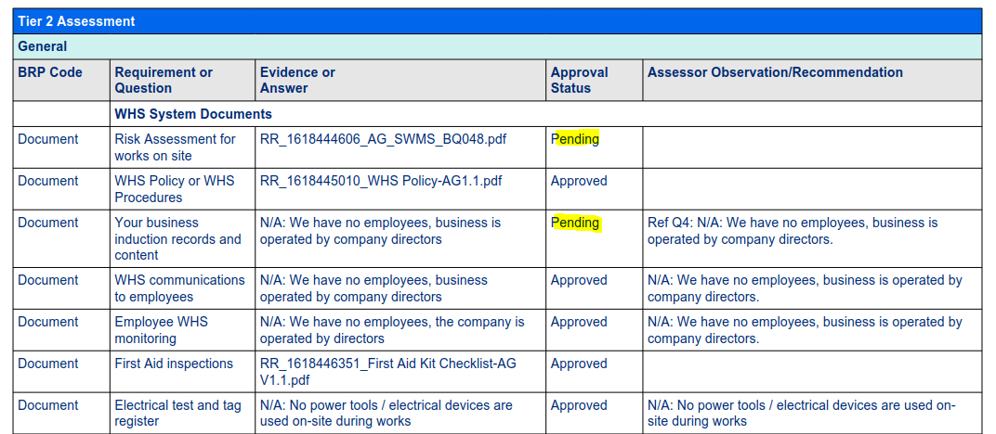Click the Ref Q4 assessor observation text
The height and width of the screenshot is (434, 996).
tap(792, 231)
